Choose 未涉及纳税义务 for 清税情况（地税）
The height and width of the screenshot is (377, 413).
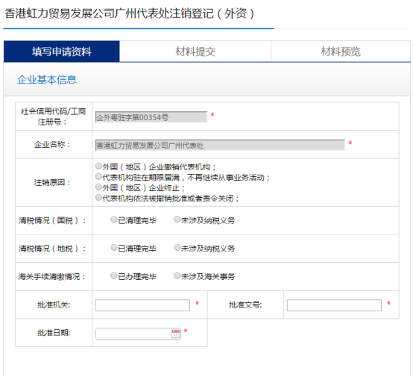(177, 247)
